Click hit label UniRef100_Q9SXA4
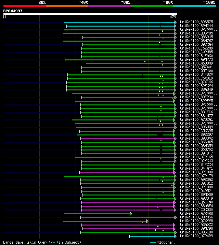219x245 pixels. pos(196,45)
